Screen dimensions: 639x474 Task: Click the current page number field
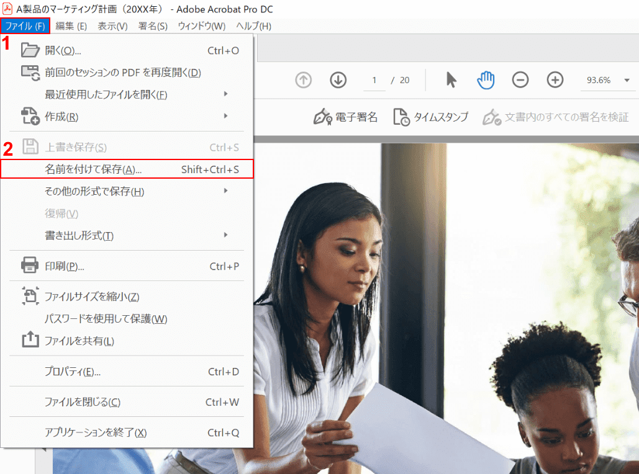374,80
